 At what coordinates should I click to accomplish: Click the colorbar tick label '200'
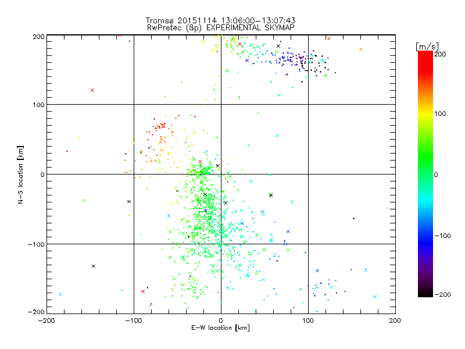(440, 54)
